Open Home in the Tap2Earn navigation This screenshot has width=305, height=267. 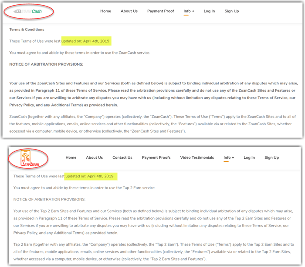71,157
